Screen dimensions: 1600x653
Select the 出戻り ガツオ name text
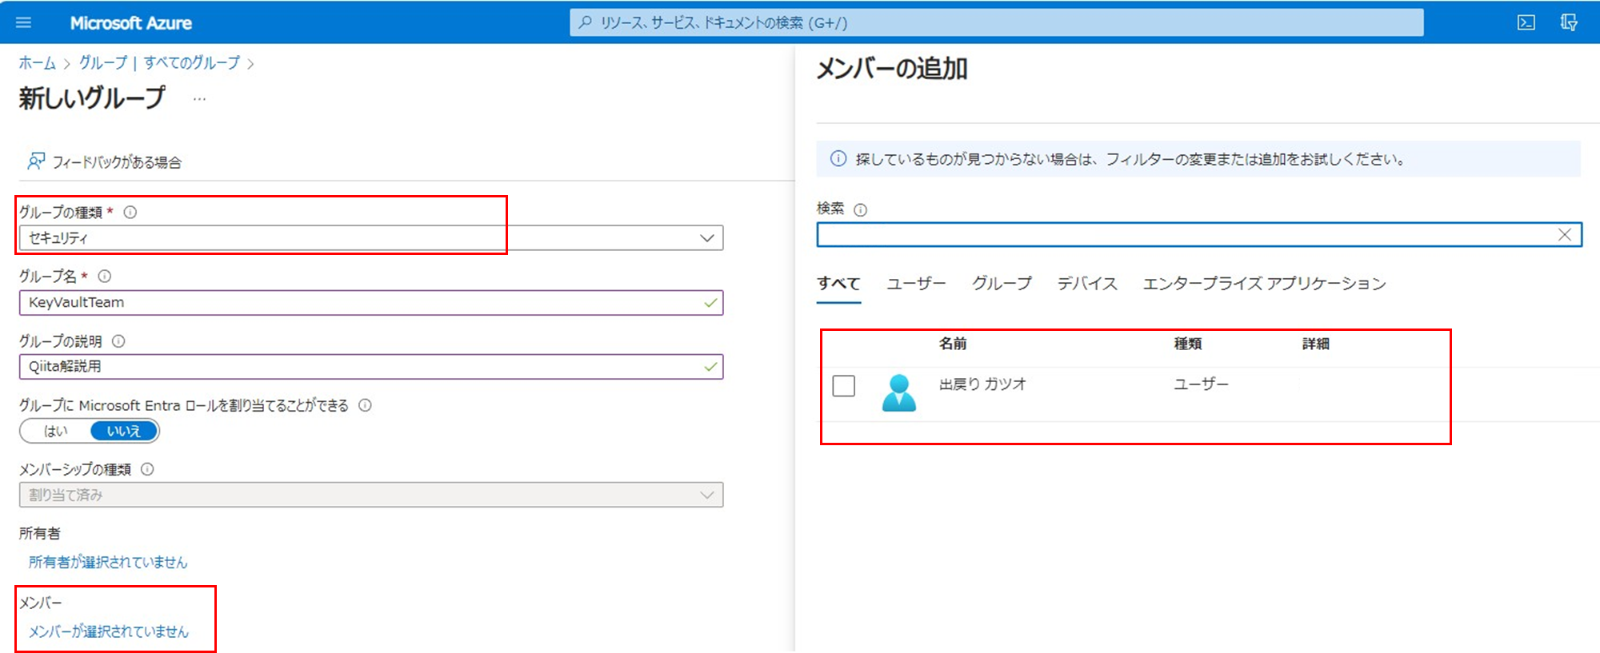[982, 384]
